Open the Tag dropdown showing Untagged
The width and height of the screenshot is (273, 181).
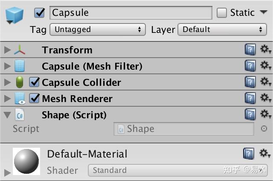pyautogui.click(x=98, y=29)
